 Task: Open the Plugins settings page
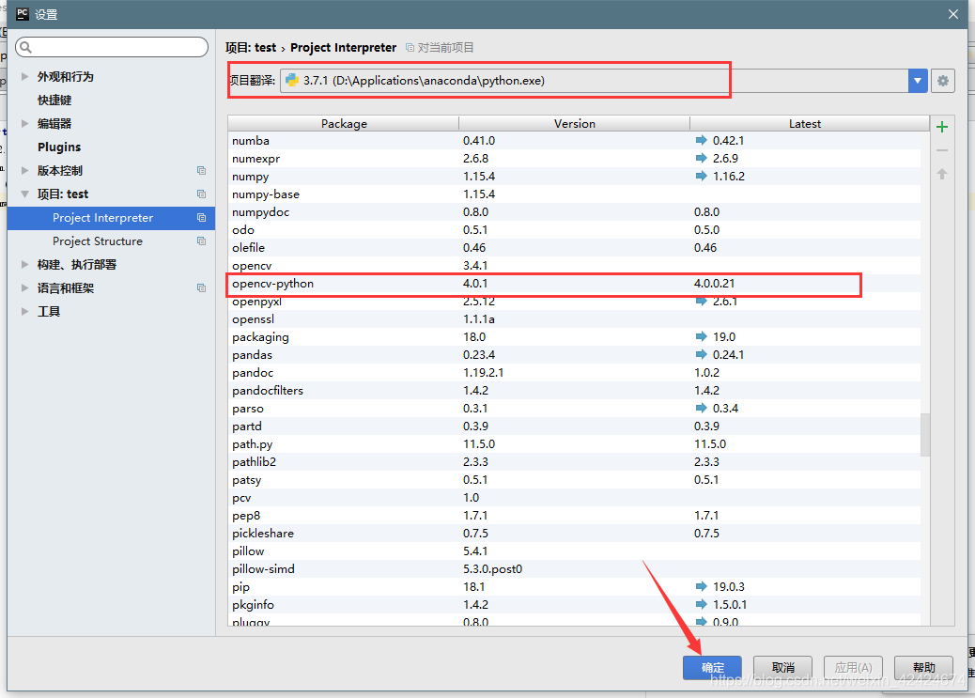pyautogui.click(x=59, y=147)
